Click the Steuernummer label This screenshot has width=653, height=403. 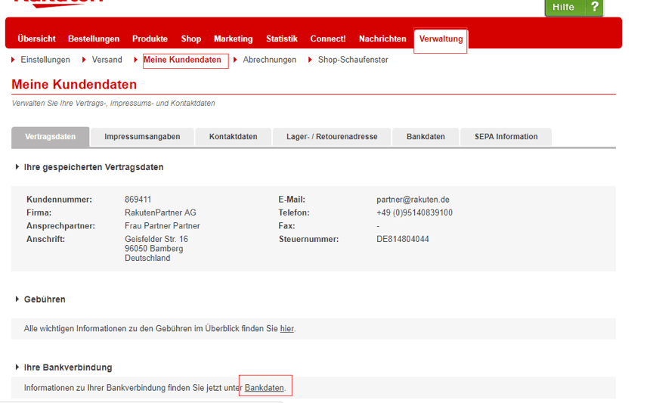click(308, 239)
